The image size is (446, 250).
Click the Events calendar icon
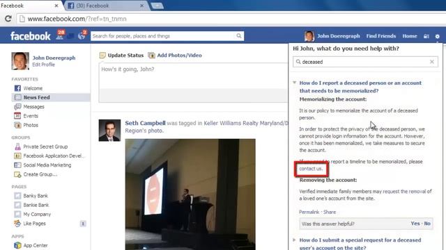[x=17, y=116]
